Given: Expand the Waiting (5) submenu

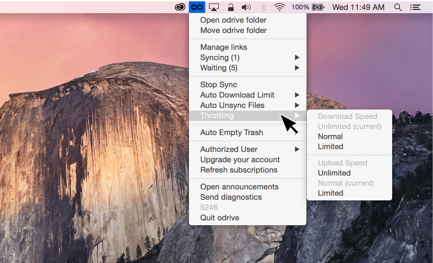Looking at the screenshot, I should [247, 68].
